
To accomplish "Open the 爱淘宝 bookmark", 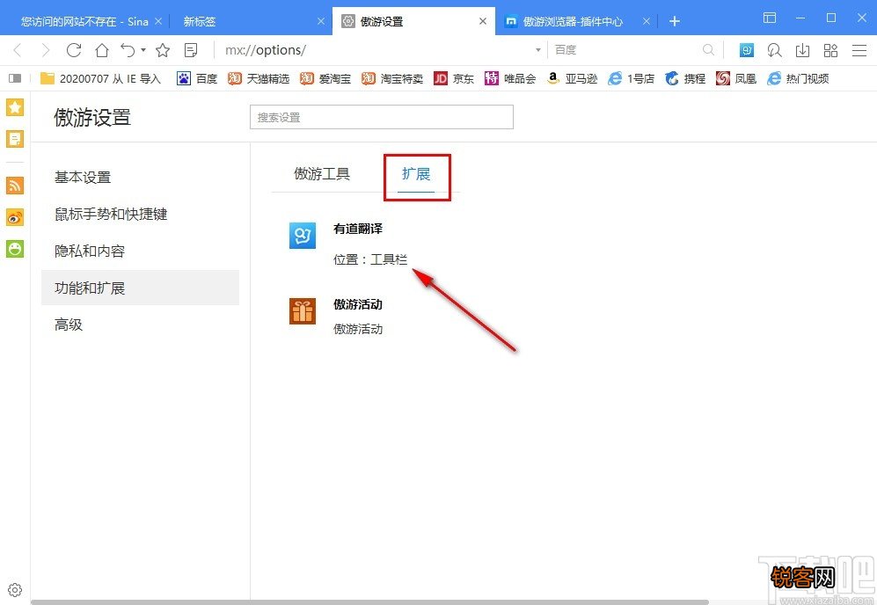I will coord(325,78).
